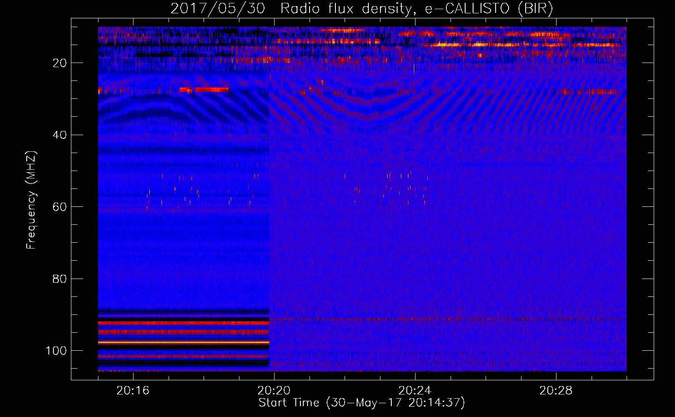
Task: Click the 60 MHz frequency tick label
Action: pyautogui.click(x=60, y=207)
